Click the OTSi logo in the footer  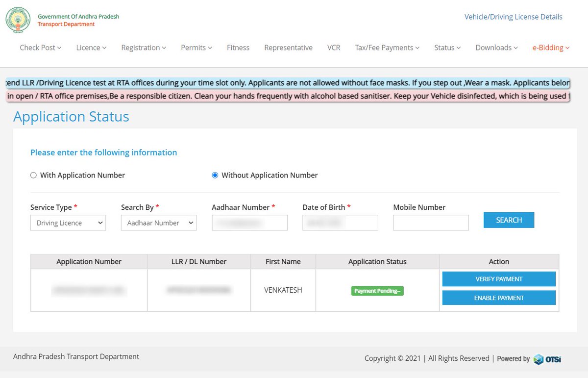547,359
